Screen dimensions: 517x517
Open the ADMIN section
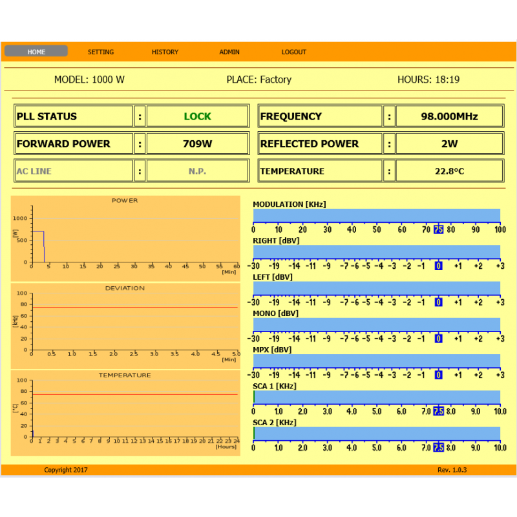(229, 52)
